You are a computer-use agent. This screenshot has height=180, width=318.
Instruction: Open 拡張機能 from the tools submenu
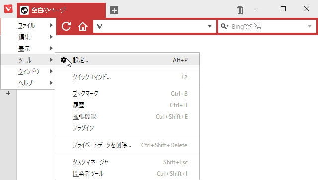click(x=127, y=117)
